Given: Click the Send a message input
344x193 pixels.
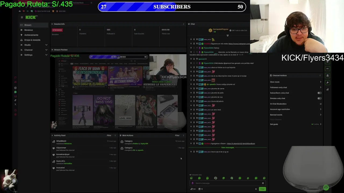Looking at the screenshot, I should click(228, 183).
